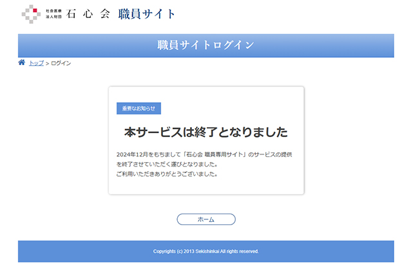Click the 重要なお知らせ badge
411x274 pixels.
pos(139,109)
